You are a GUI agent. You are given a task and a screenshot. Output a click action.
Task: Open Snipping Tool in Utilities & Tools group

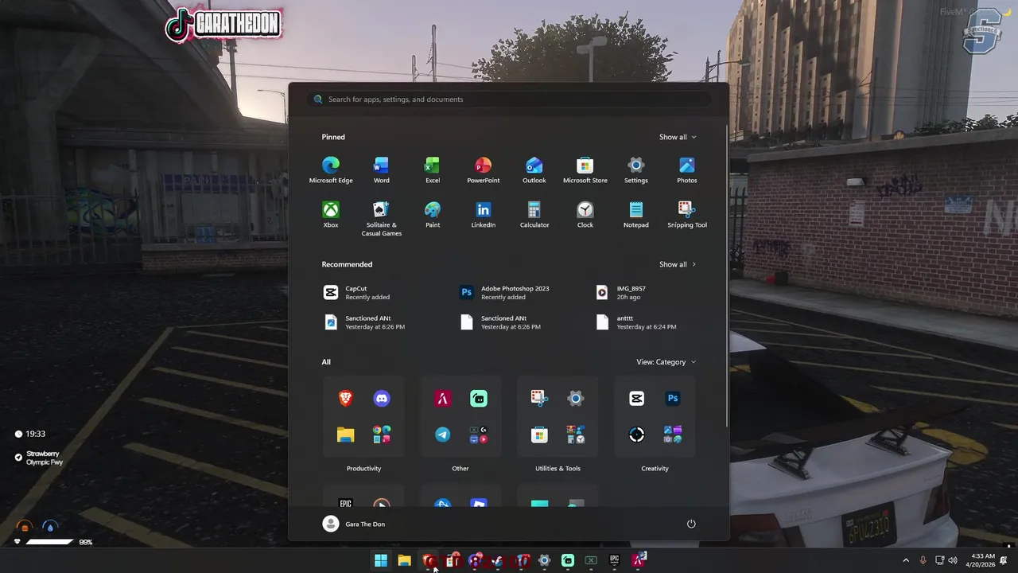tap(540, 399)
